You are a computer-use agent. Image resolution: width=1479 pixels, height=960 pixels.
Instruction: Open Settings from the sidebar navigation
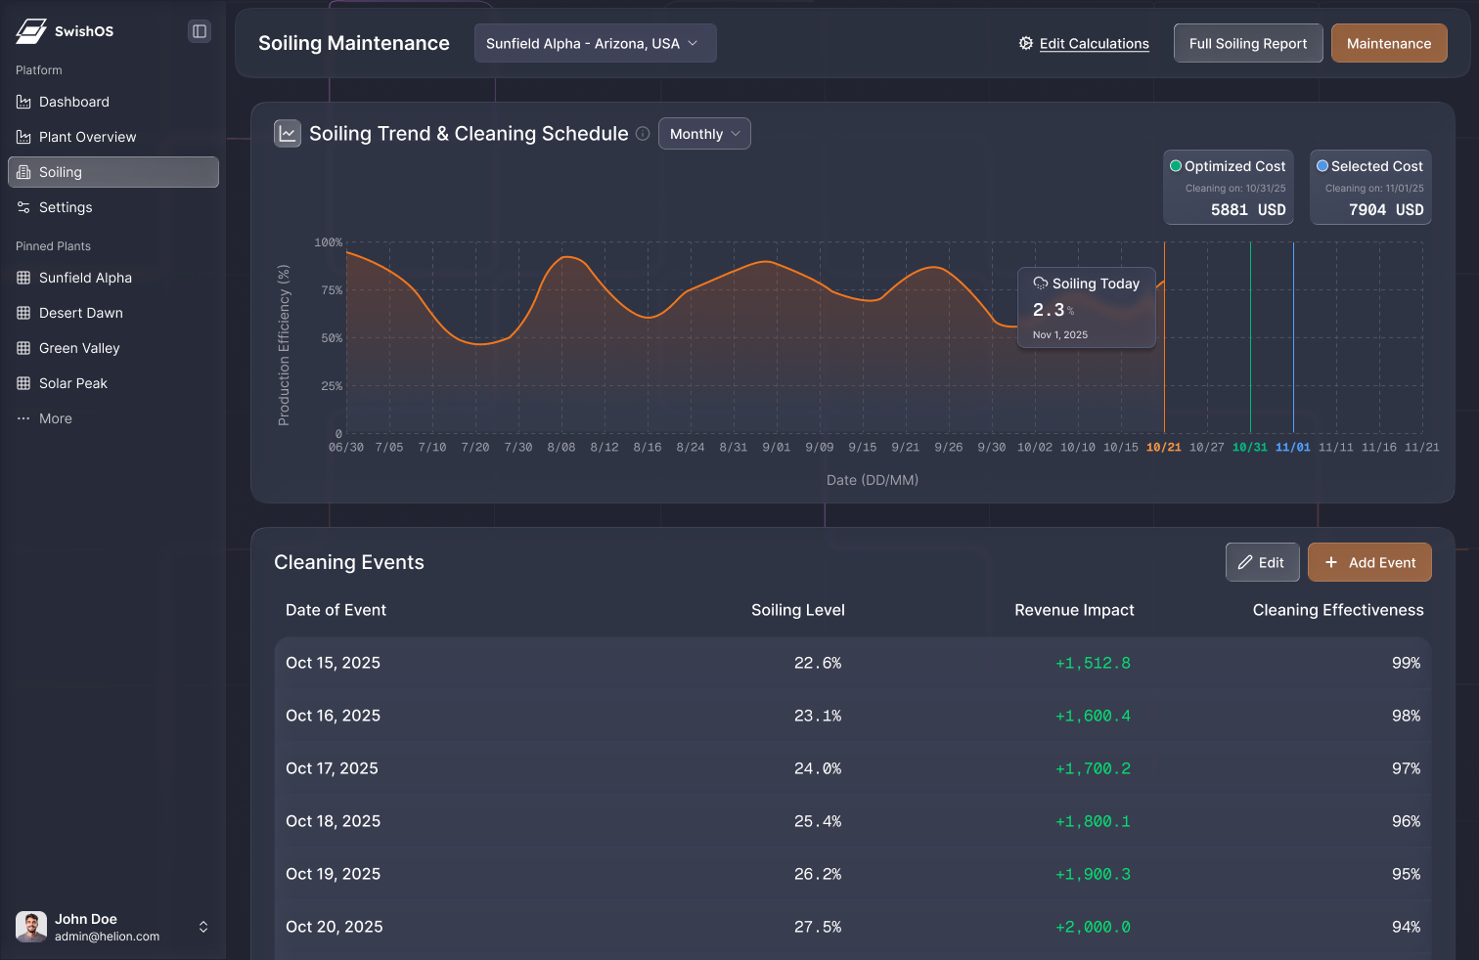coord(66,207)
